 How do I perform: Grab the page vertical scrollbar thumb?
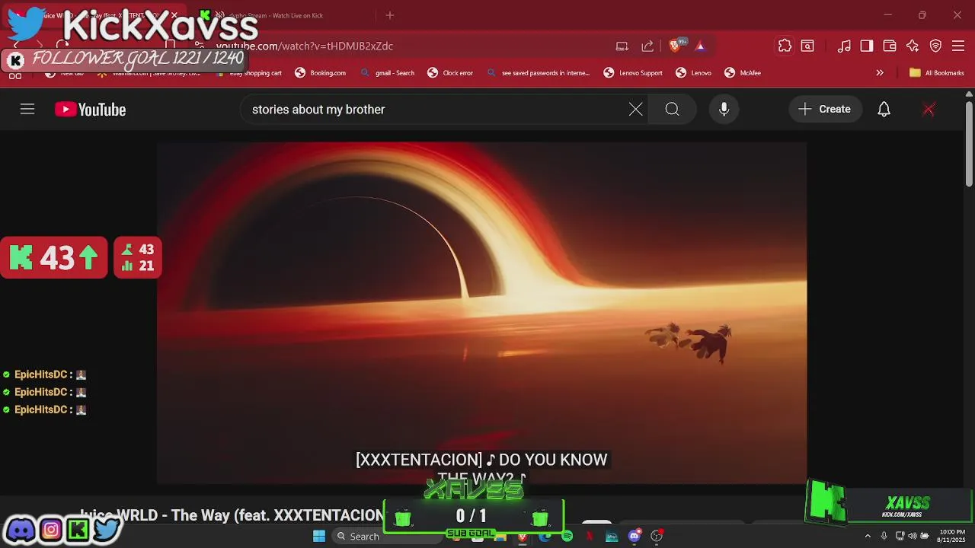pyautogui.click(x=969, y=145)
